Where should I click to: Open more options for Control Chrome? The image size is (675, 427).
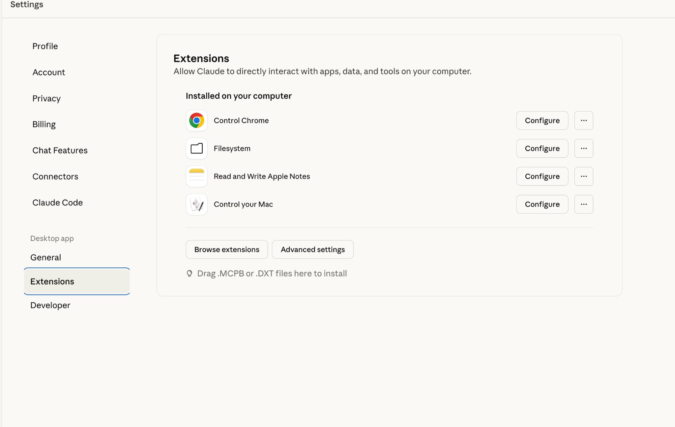[583, 120]
